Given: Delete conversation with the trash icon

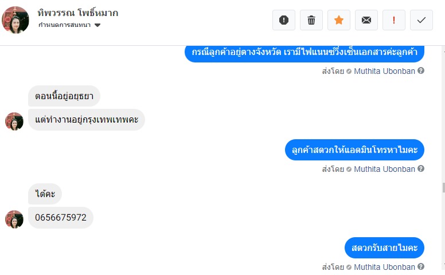Looking at the screenshot, I should tap(311, 20).
